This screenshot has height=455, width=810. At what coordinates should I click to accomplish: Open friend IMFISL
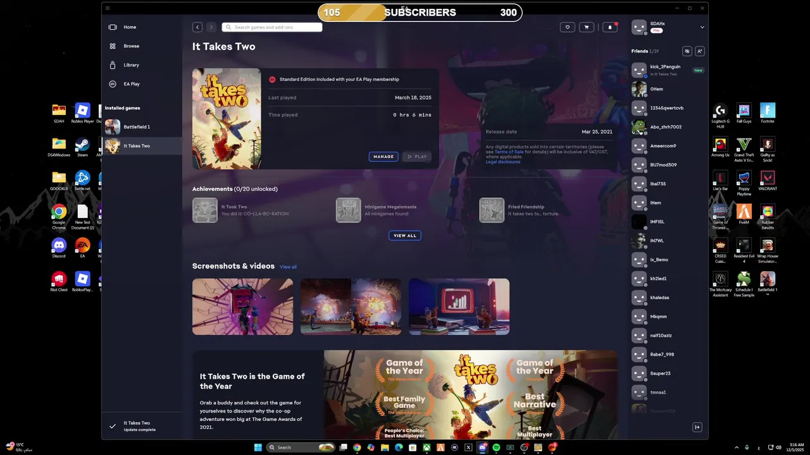(x=668, y=222)
